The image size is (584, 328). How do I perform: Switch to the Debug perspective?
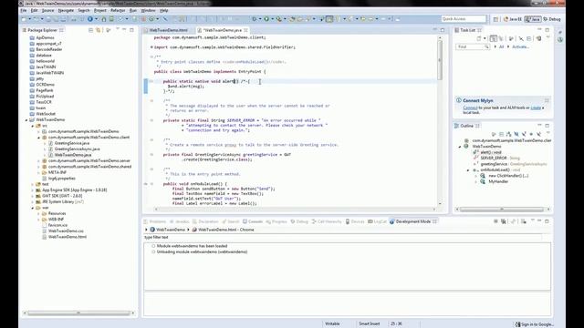[552, 19]
